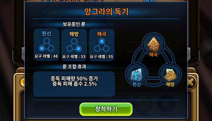Viewport: 212px width, 121px height.
Task: Select the gold 해방 rune stone icon
Action: point(170,75)
